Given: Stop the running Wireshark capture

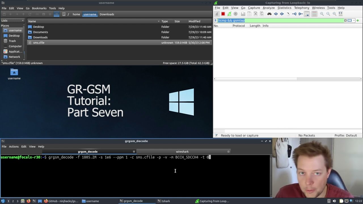Looking at the screenshot, I should tap(223, 14).
